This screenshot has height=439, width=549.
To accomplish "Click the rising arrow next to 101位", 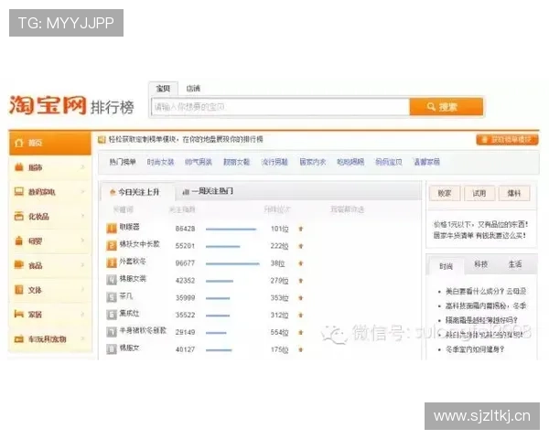I will pyautogui.click(x=300, y=229).
